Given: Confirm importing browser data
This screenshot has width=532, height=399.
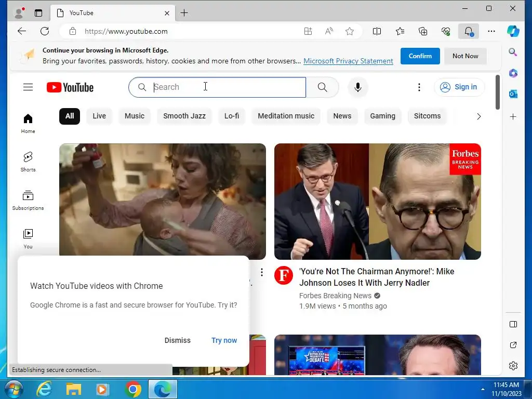Looking at the screenshot, I should [x=420, y=56].
